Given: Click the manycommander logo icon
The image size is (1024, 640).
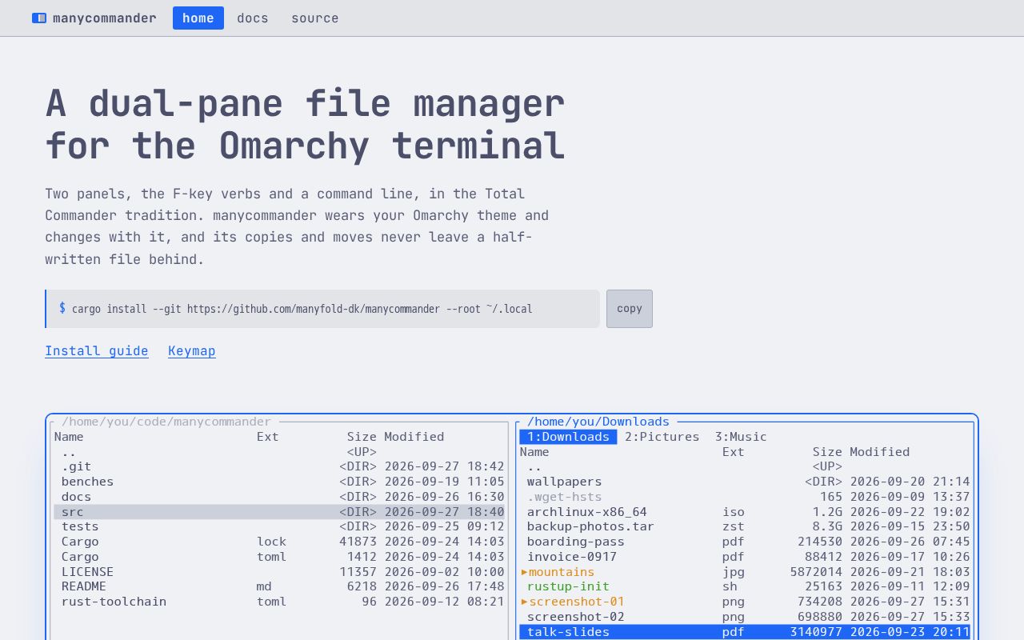Looking at the screenshot, I should tap(39, 18).
